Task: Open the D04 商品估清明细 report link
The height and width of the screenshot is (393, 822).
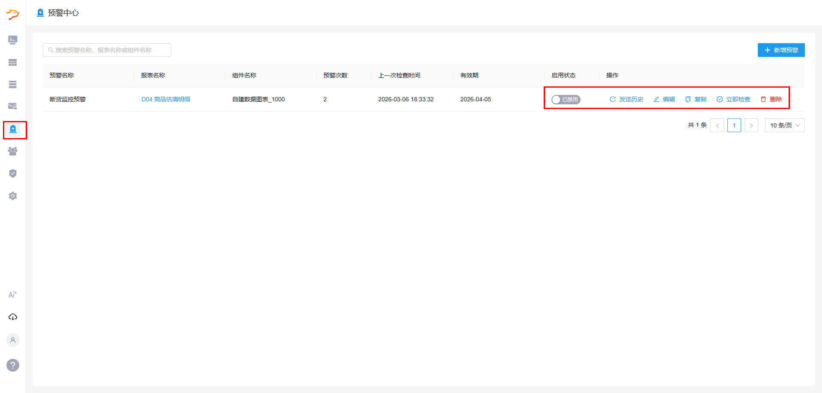Action: pyautogui.click(x=166, y=99)
